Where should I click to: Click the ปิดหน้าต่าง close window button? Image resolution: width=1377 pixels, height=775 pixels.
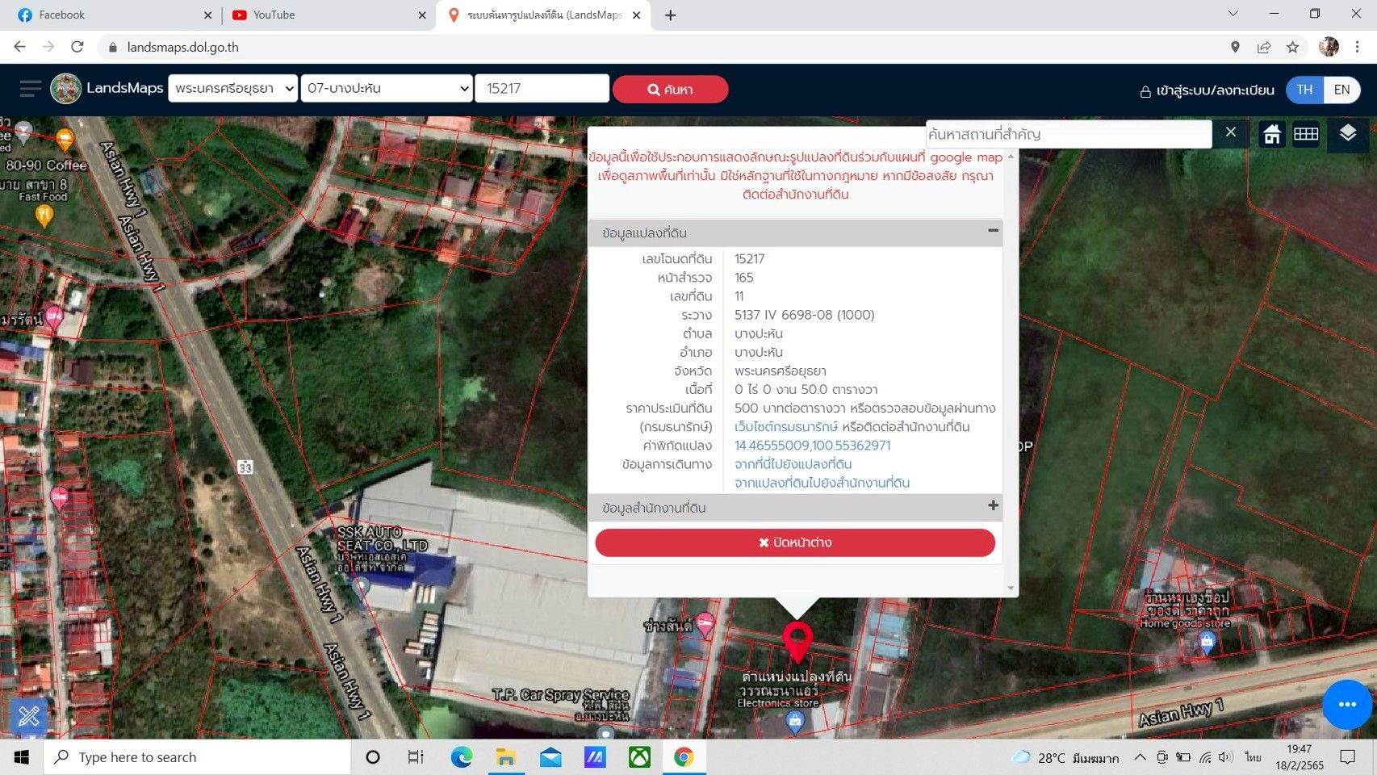pos(795,542)
